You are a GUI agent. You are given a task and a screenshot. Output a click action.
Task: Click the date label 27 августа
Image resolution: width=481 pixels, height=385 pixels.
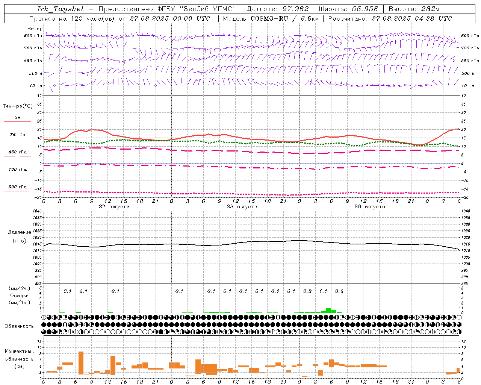click(114, 207)
